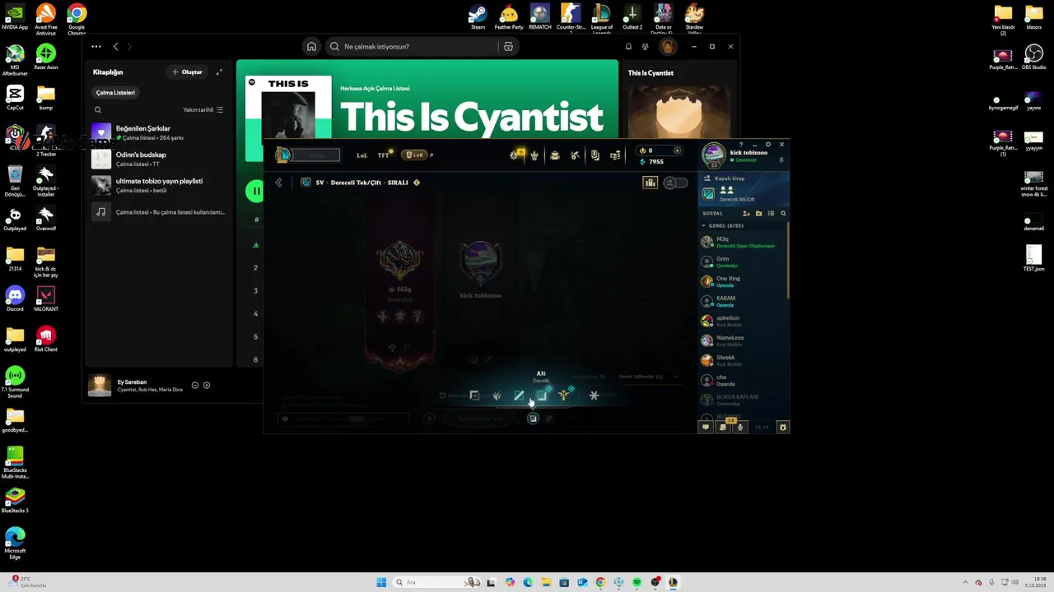The image size is (1054, 592).
Task: Open kick tobizooo profile avatar
Action: click(x=713, y=155)
